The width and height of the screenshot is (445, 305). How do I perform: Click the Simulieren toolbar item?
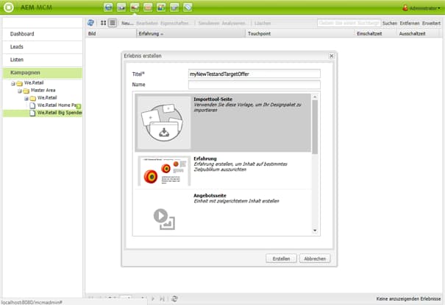point(209,23)
